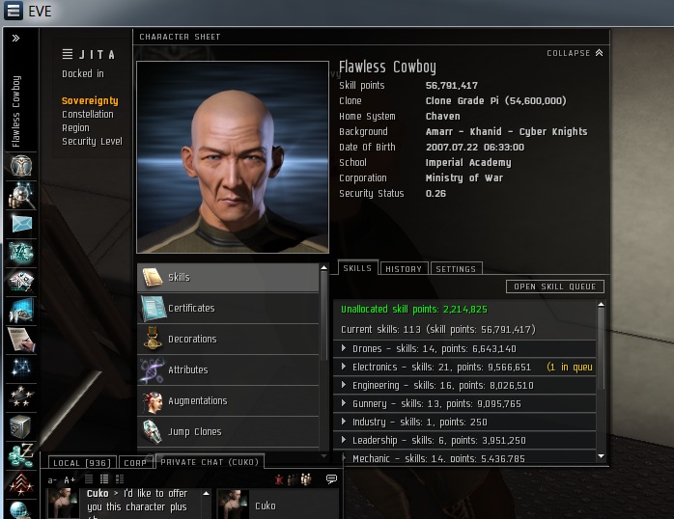Image resolution: width=674 pixels, height=519 pixels.
Task: Click the Open Skill Queue button
Action: coord(555,287)
